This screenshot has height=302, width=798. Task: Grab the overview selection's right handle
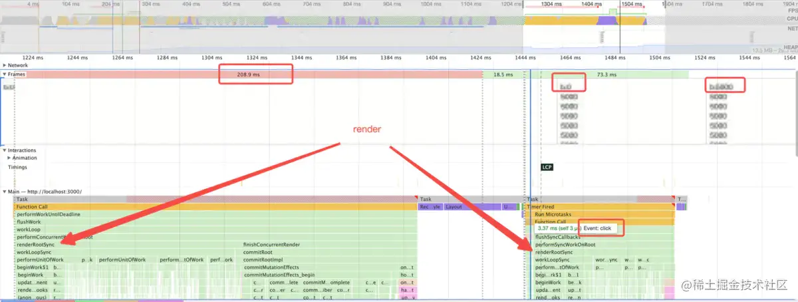[x=664, y=3]
